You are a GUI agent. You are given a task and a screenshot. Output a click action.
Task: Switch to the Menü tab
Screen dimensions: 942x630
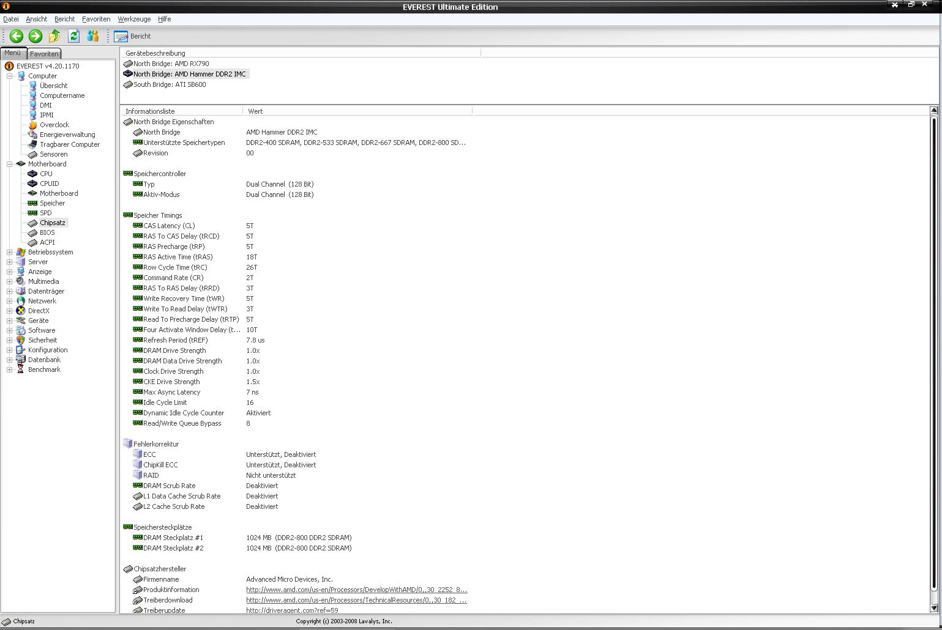pos(13,53)
